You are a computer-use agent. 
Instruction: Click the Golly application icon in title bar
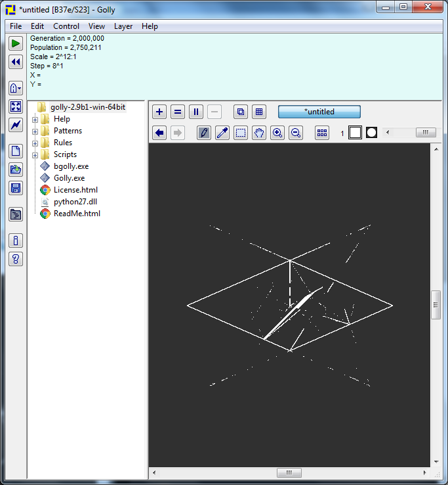click(10, 10)
